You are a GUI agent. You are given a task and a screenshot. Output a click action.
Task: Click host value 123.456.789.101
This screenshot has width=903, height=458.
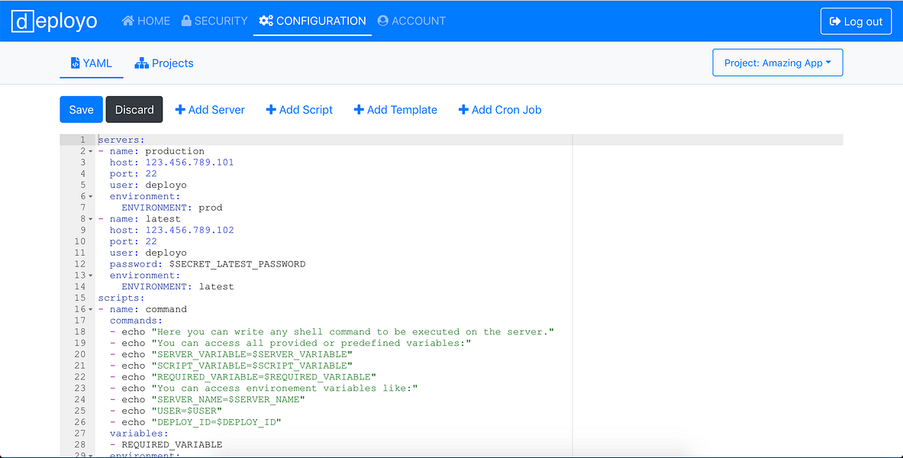[x=189, y=163]
